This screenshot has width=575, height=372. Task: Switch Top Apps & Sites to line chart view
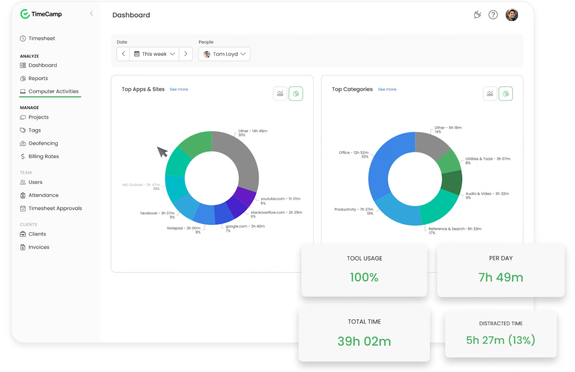[280, 94]
